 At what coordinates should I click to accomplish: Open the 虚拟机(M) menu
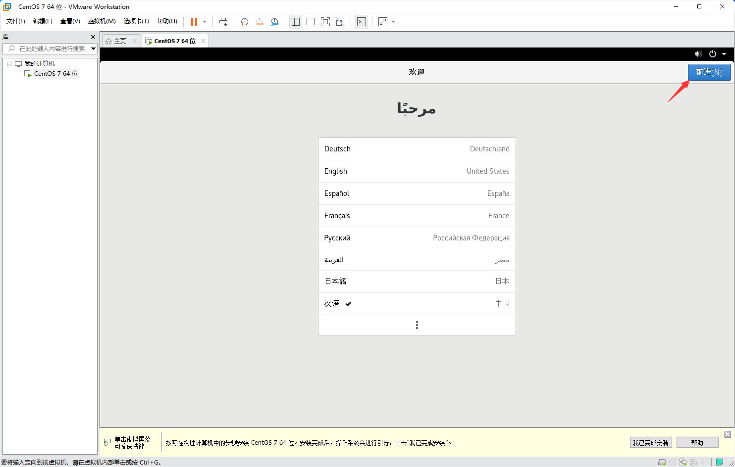pos(102,21)
